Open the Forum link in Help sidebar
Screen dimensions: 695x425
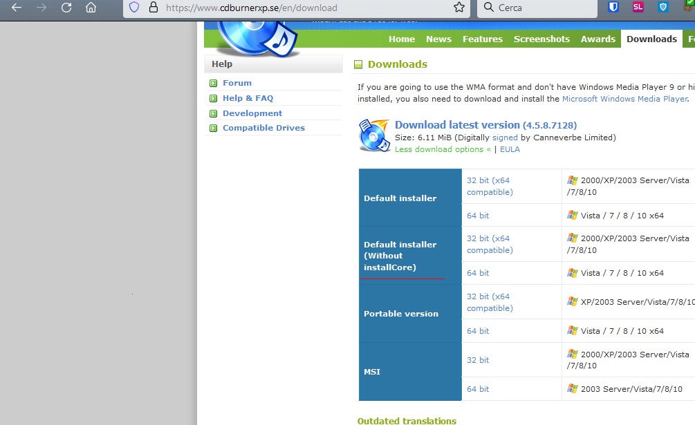point(237,83)
